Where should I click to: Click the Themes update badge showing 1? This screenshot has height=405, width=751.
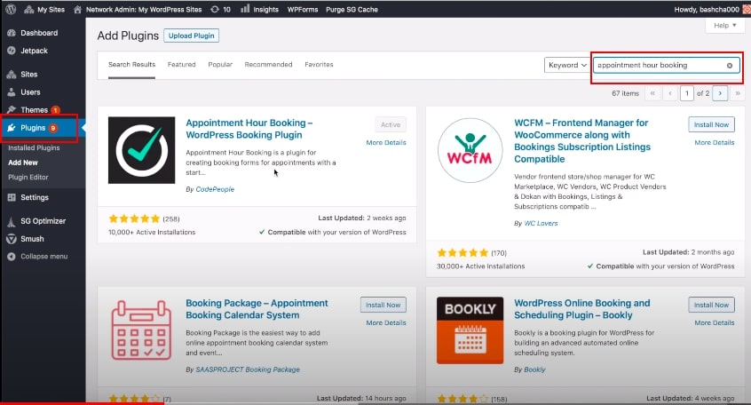tap(56, 110)
